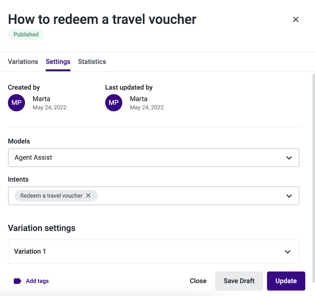Click the Close text button

pos(198,281)
